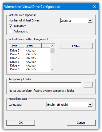
Task: Select the Drive 5 row
Action: (x=30, y=69)
